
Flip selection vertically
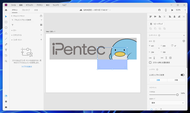coord(154,58)
